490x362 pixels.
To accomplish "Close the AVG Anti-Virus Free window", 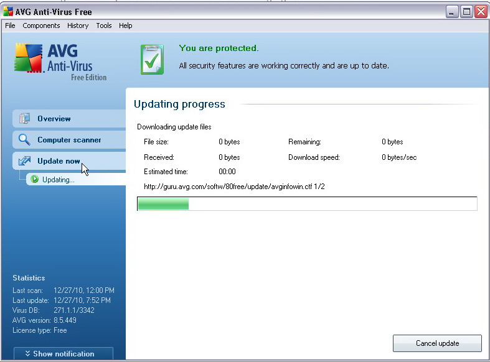I will click(481, 12).
